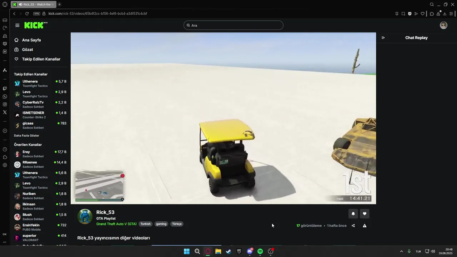Open the browser downloads icon

pos(445,14)
